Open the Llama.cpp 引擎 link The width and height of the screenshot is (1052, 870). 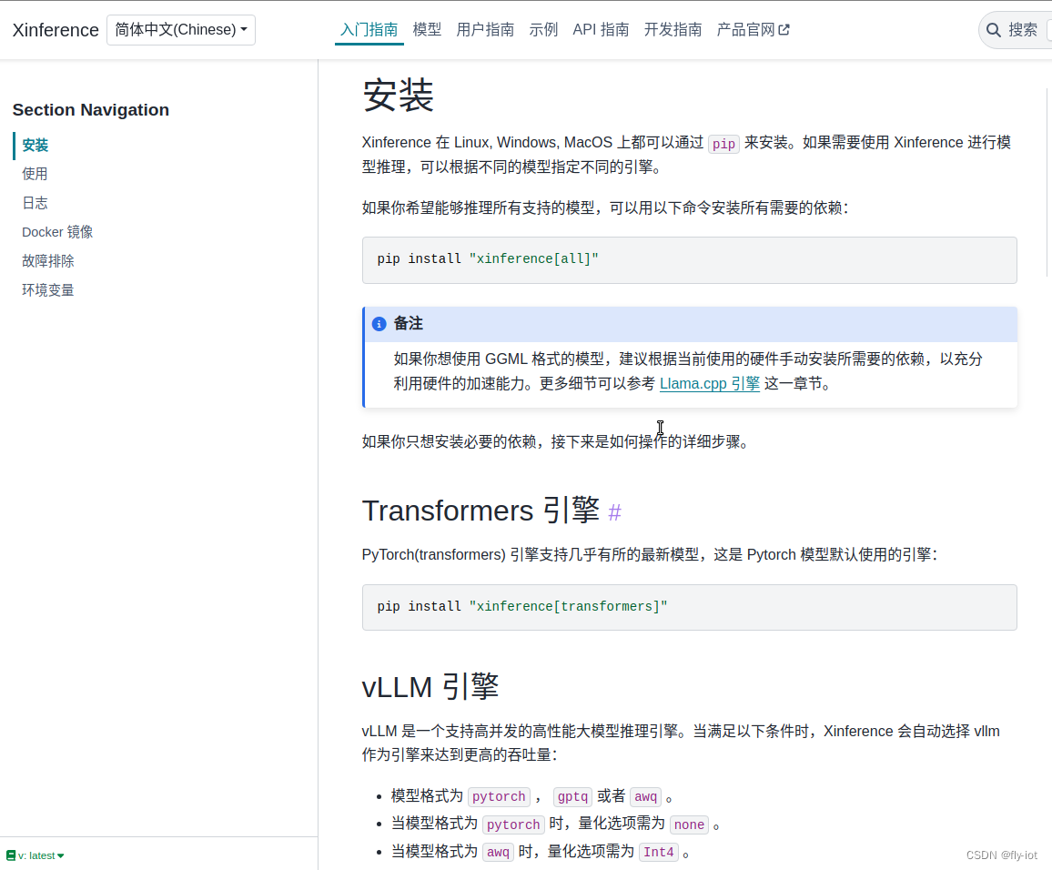(709, 383)
